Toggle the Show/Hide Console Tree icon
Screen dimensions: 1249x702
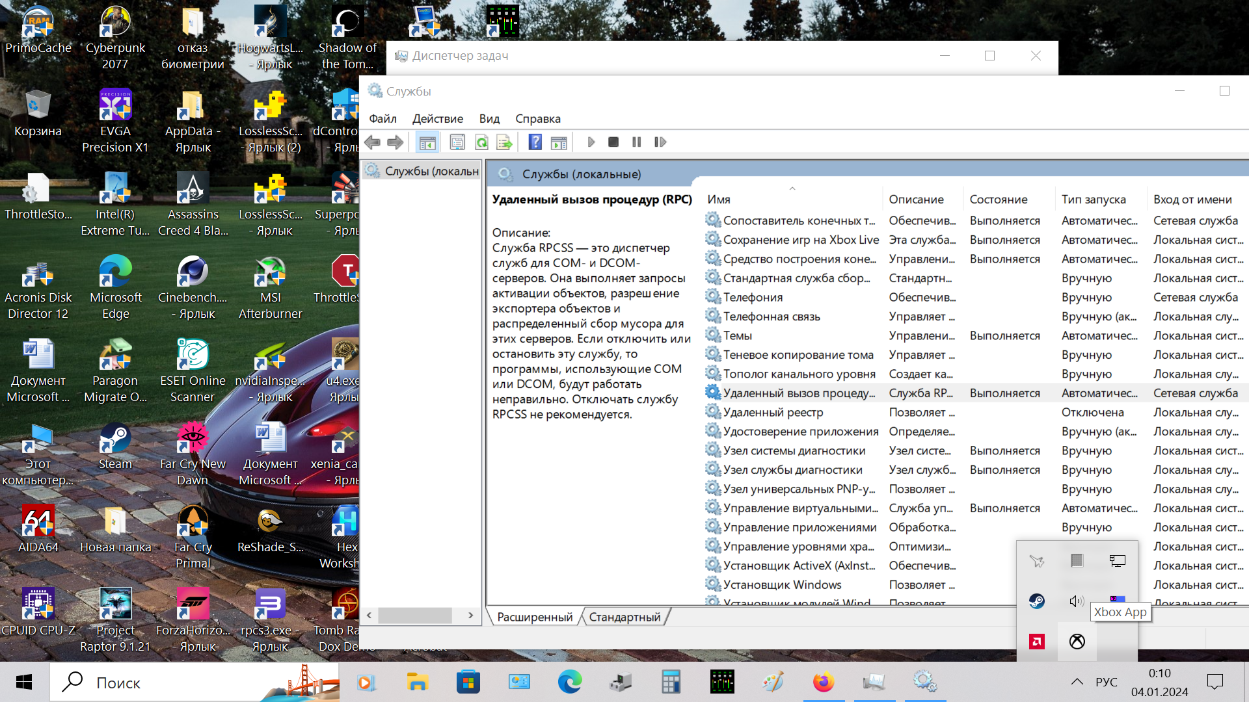(427, 142)
